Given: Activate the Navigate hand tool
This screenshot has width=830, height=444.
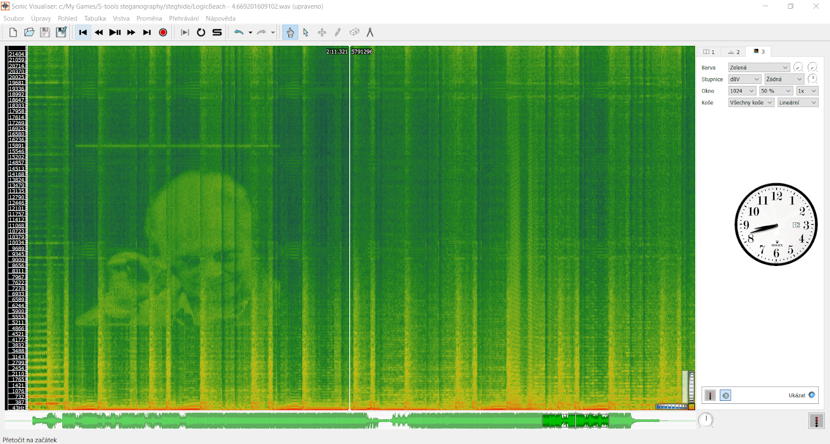Looking at the screenshot, I should click(290, 32).
